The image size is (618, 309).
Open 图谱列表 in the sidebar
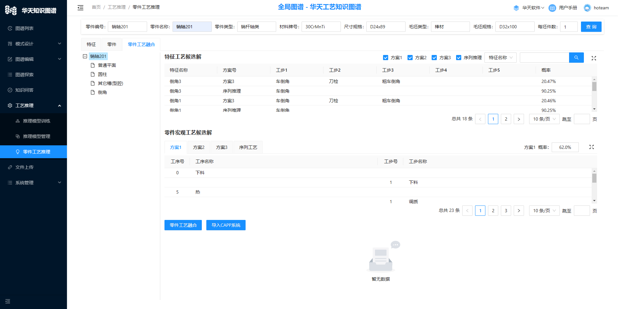[24, 28]
